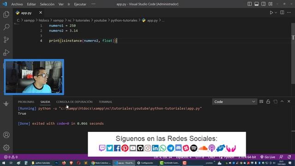Image resolution: width=295 pixels, height=166 pixels.
Task: Open the Run and Debug view
Action: (6, 53)
